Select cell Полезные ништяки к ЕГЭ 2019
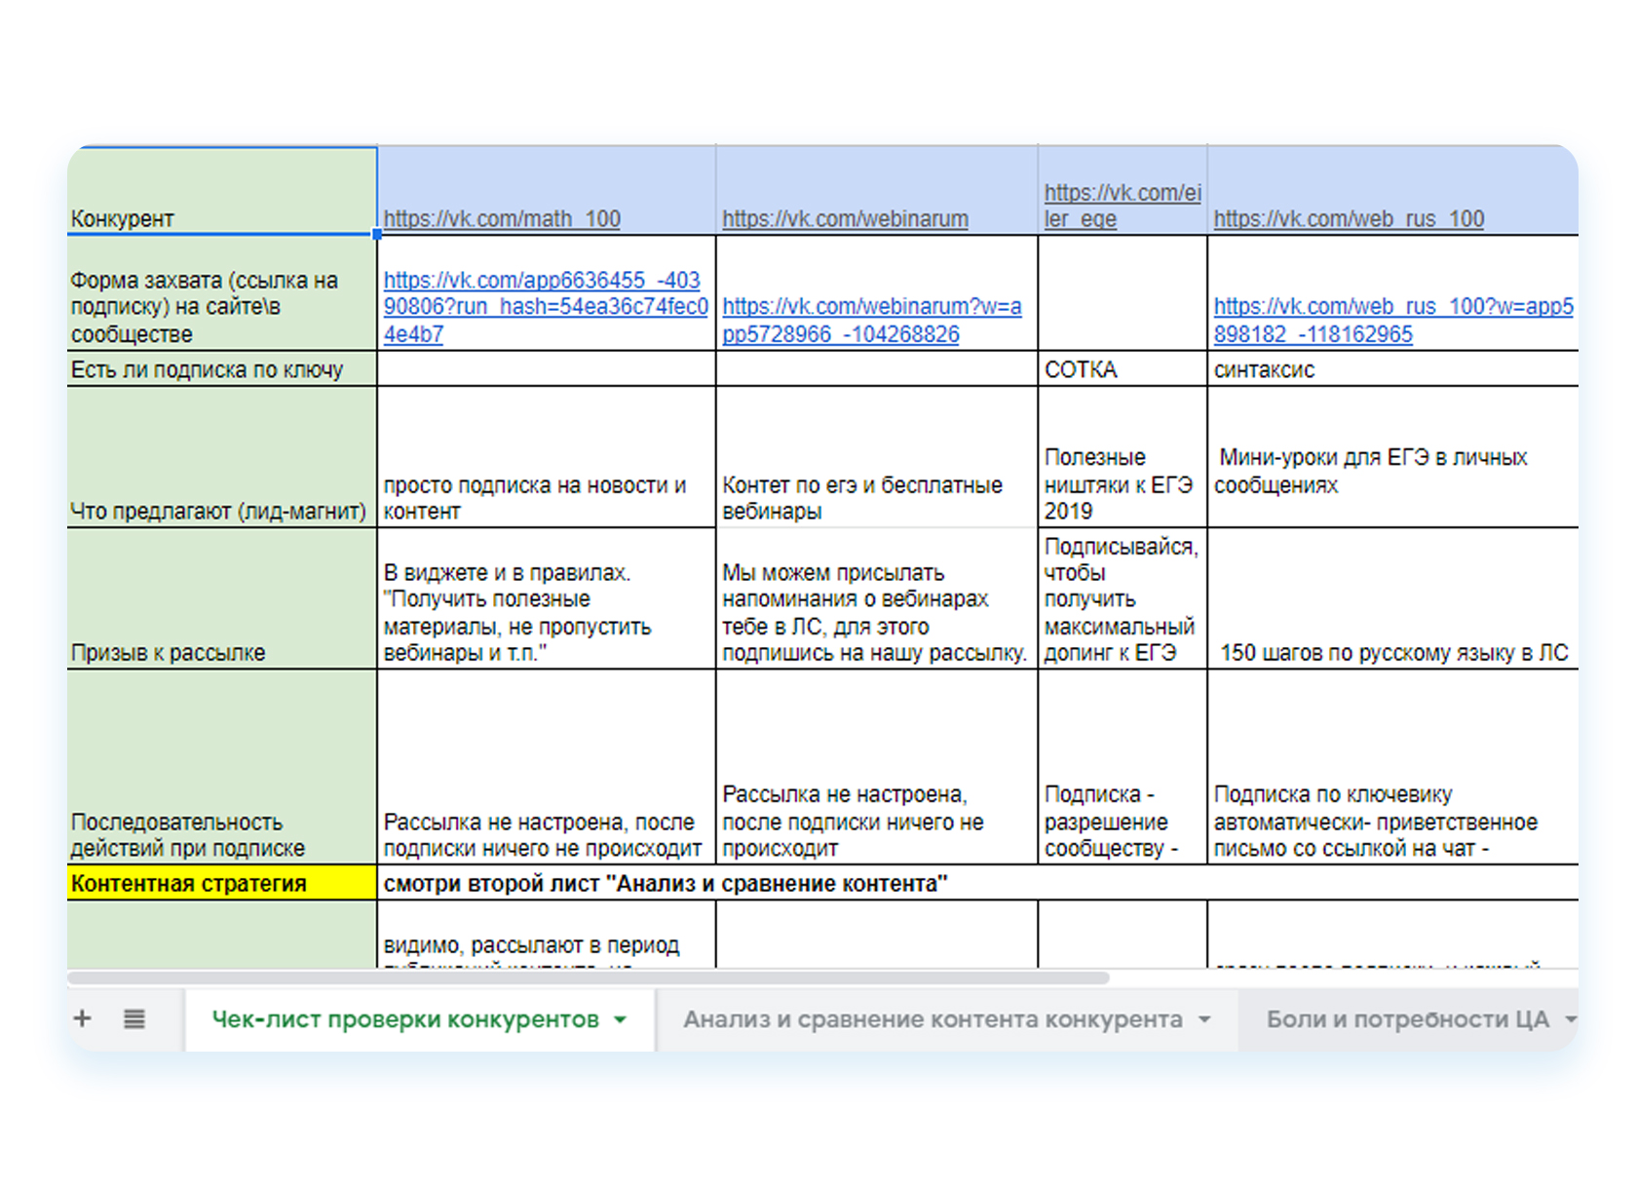The height and width of the screenshot is (1189, 1637). pos(1123,457)
